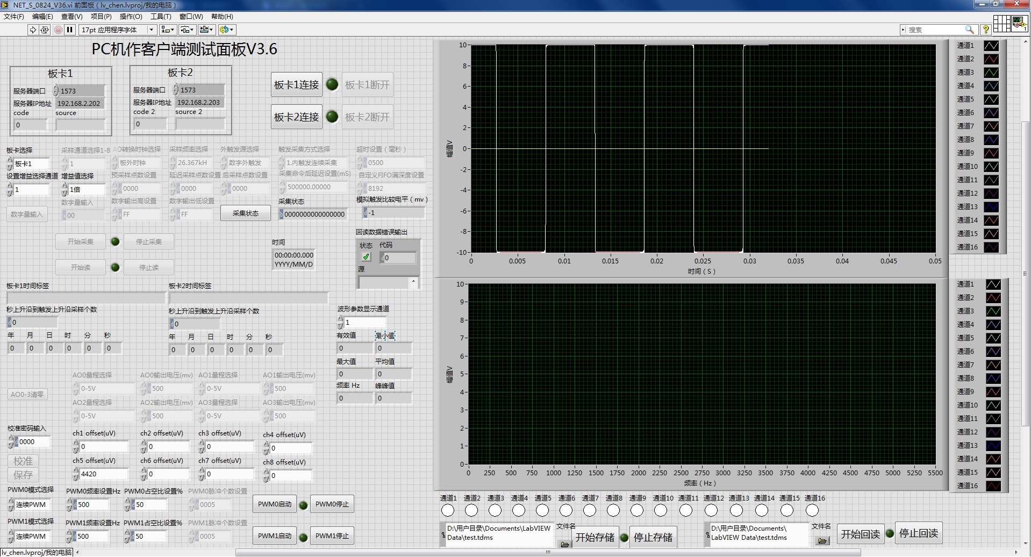Click 通道1 plot icon in upper legend
This screenshot has height=557, width=1031.
pos(991,46)
